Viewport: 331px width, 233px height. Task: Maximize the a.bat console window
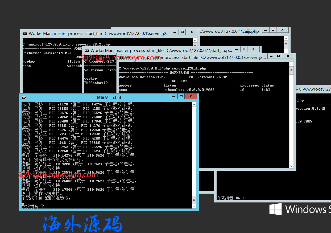(x=181, y=96)
